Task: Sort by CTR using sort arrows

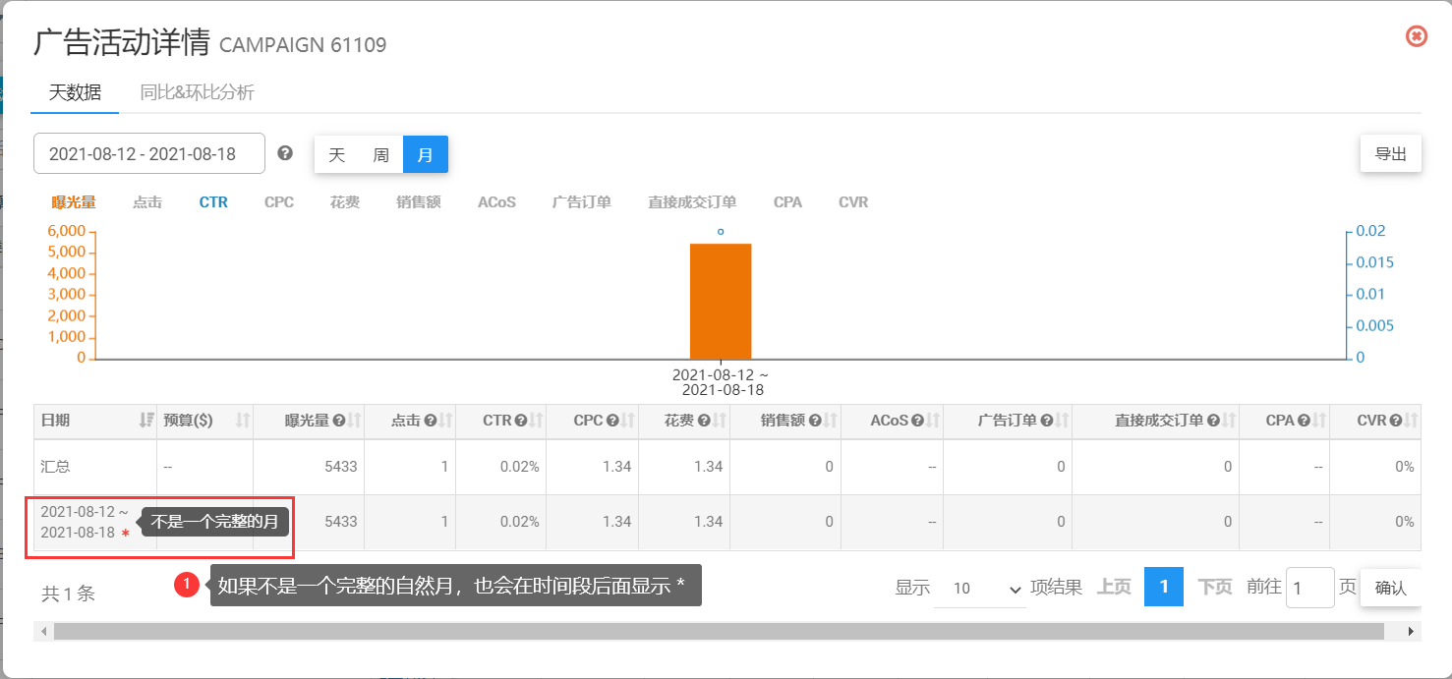Action: coord(537,421)
